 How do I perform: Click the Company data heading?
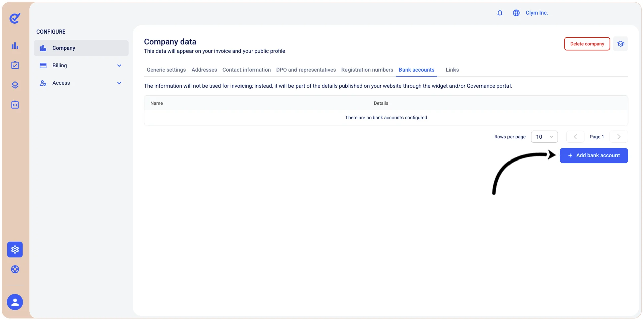[x=170, y=42]
